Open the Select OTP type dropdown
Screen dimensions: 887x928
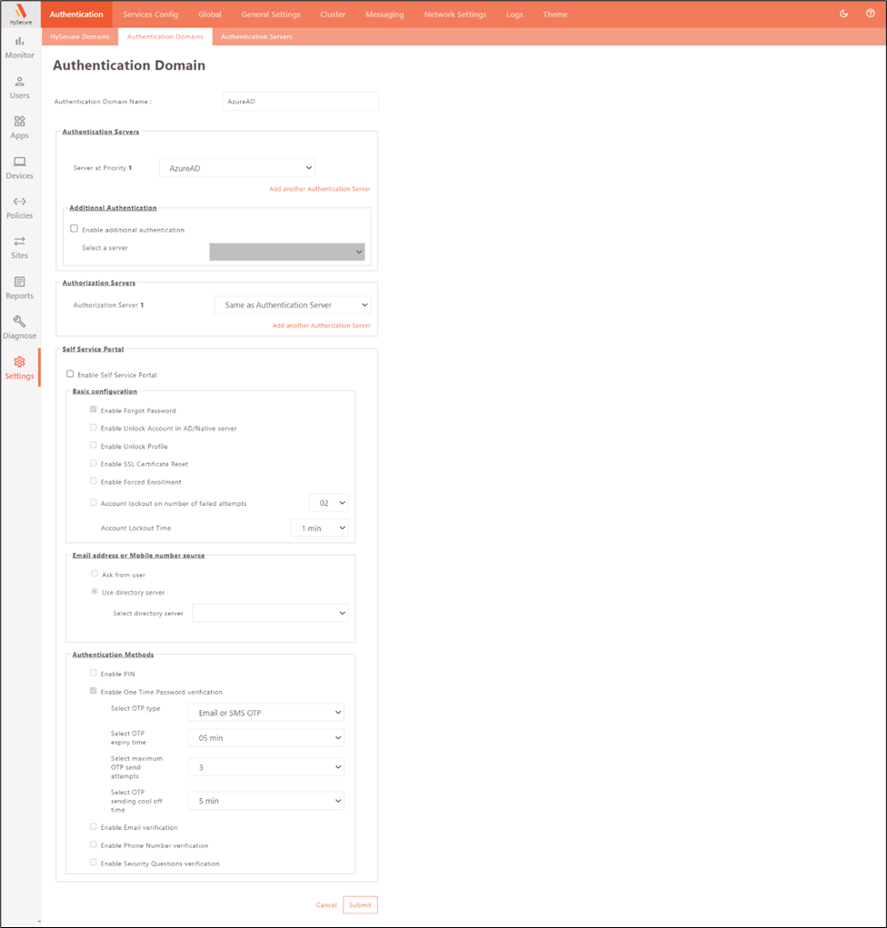(x=265, y=713)
